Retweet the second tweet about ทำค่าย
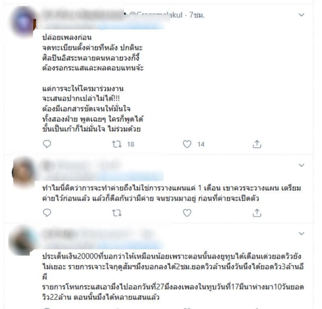322x309 pixels. [117, 213]
